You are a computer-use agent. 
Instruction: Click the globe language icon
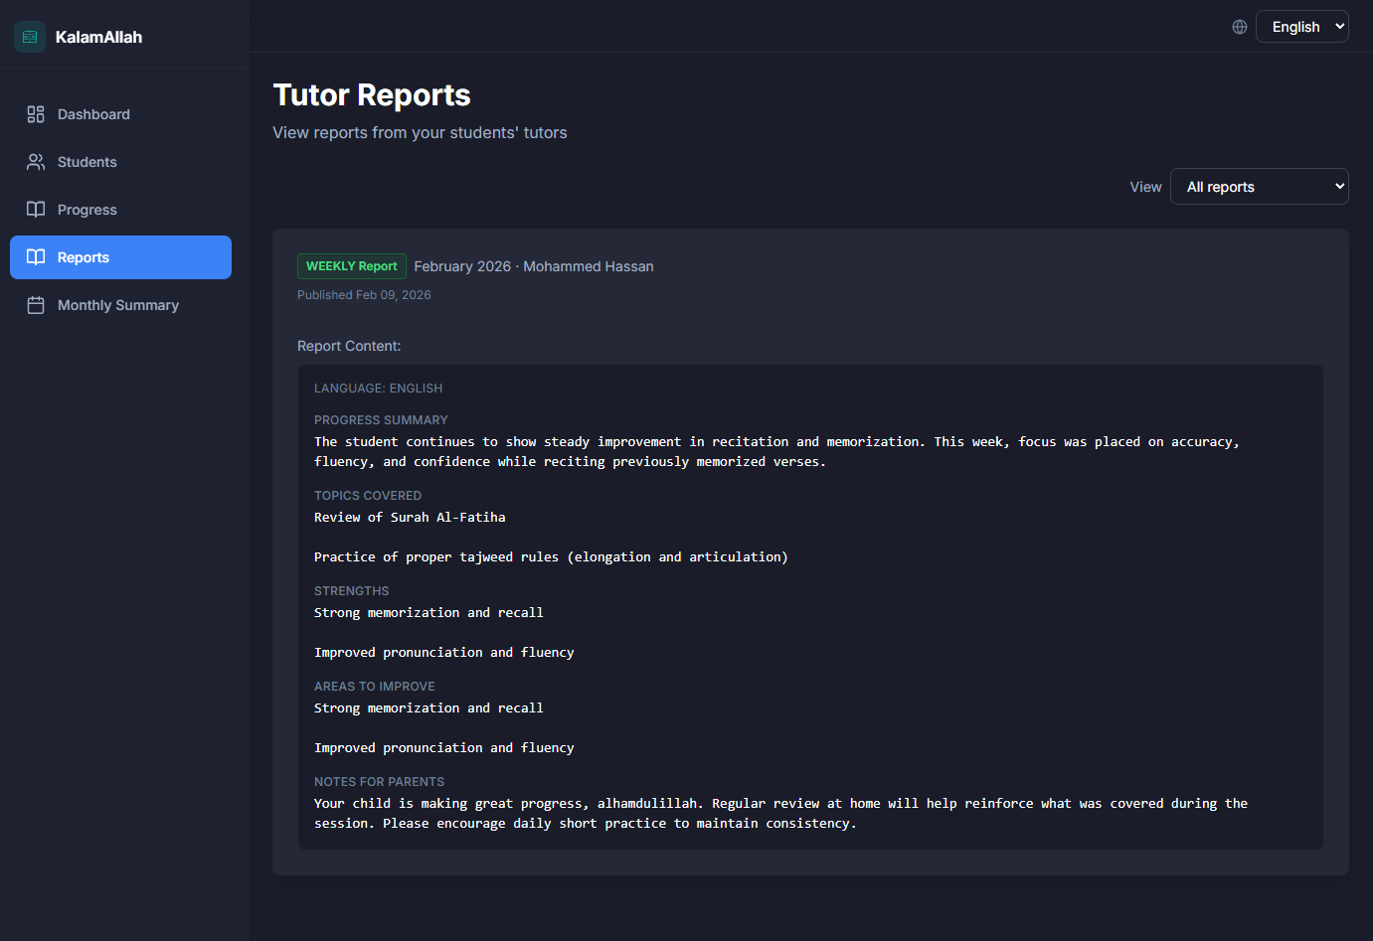[x=1239, y=27]
